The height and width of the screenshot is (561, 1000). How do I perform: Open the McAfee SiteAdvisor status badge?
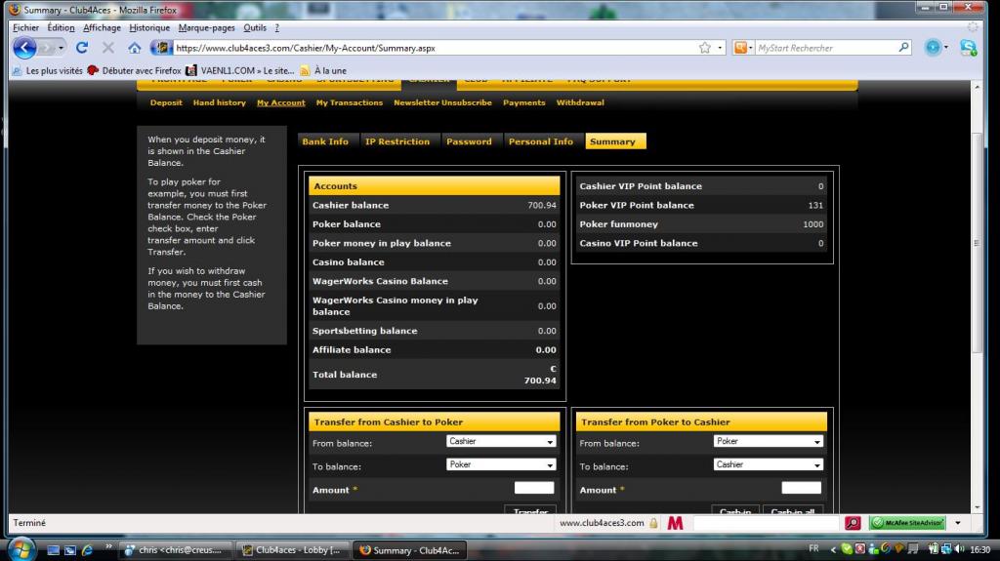tap(908, 523)
